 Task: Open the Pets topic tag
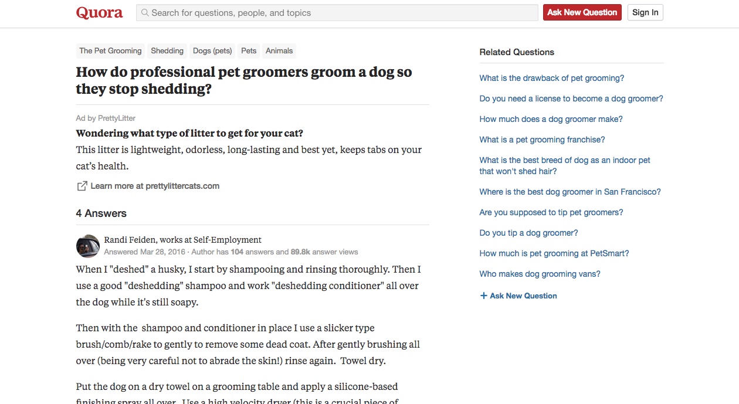248,50
